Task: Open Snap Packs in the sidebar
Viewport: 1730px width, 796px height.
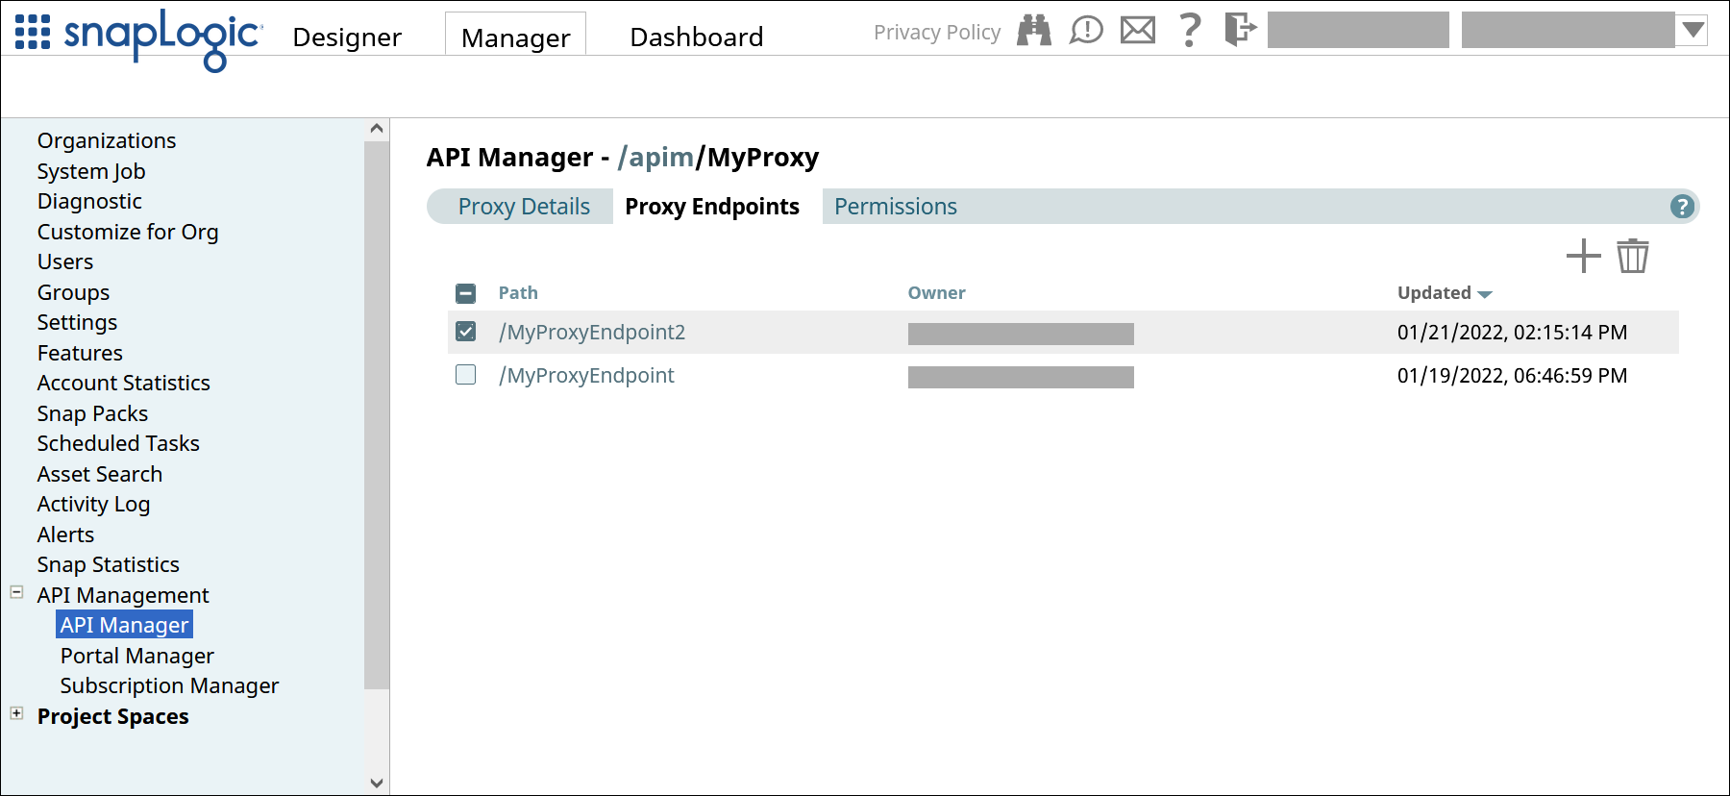Action: pyautogui.click(x=92, y=413)
